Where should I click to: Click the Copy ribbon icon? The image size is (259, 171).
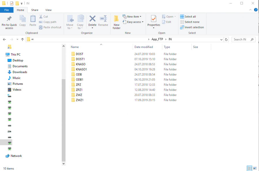click(22, 21)
